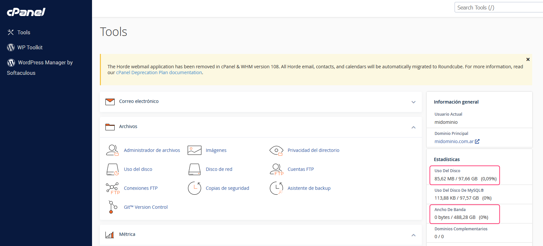Click the Asistente de backup icon
The height and width of the screenshot is (246, 543).
[276, 188]
